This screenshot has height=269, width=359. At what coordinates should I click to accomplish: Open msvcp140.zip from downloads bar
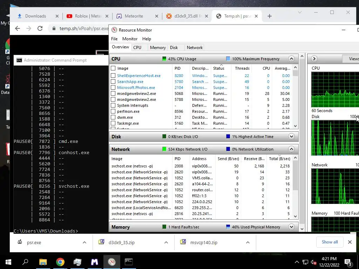pos(204,242)
